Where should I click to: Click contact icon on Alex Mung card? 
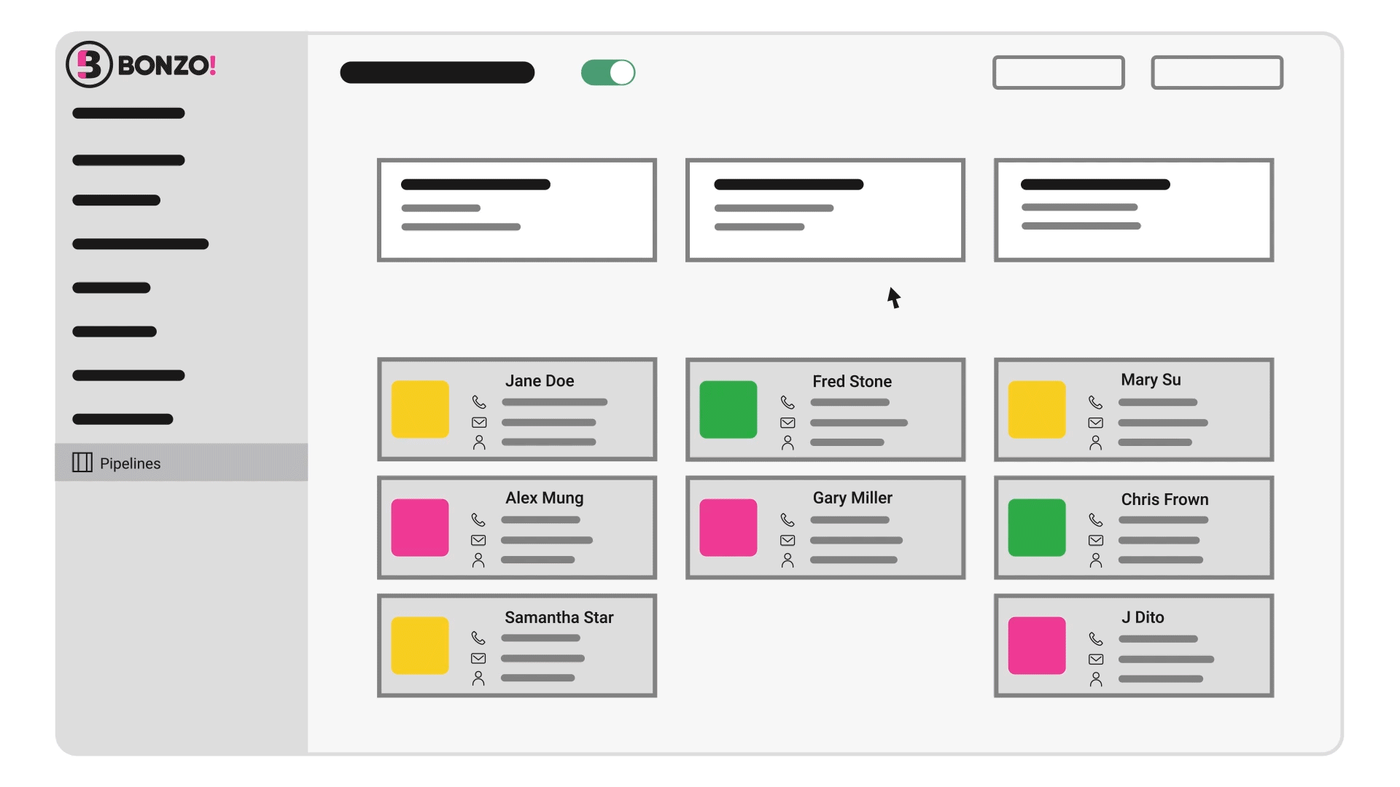point(479,560)
